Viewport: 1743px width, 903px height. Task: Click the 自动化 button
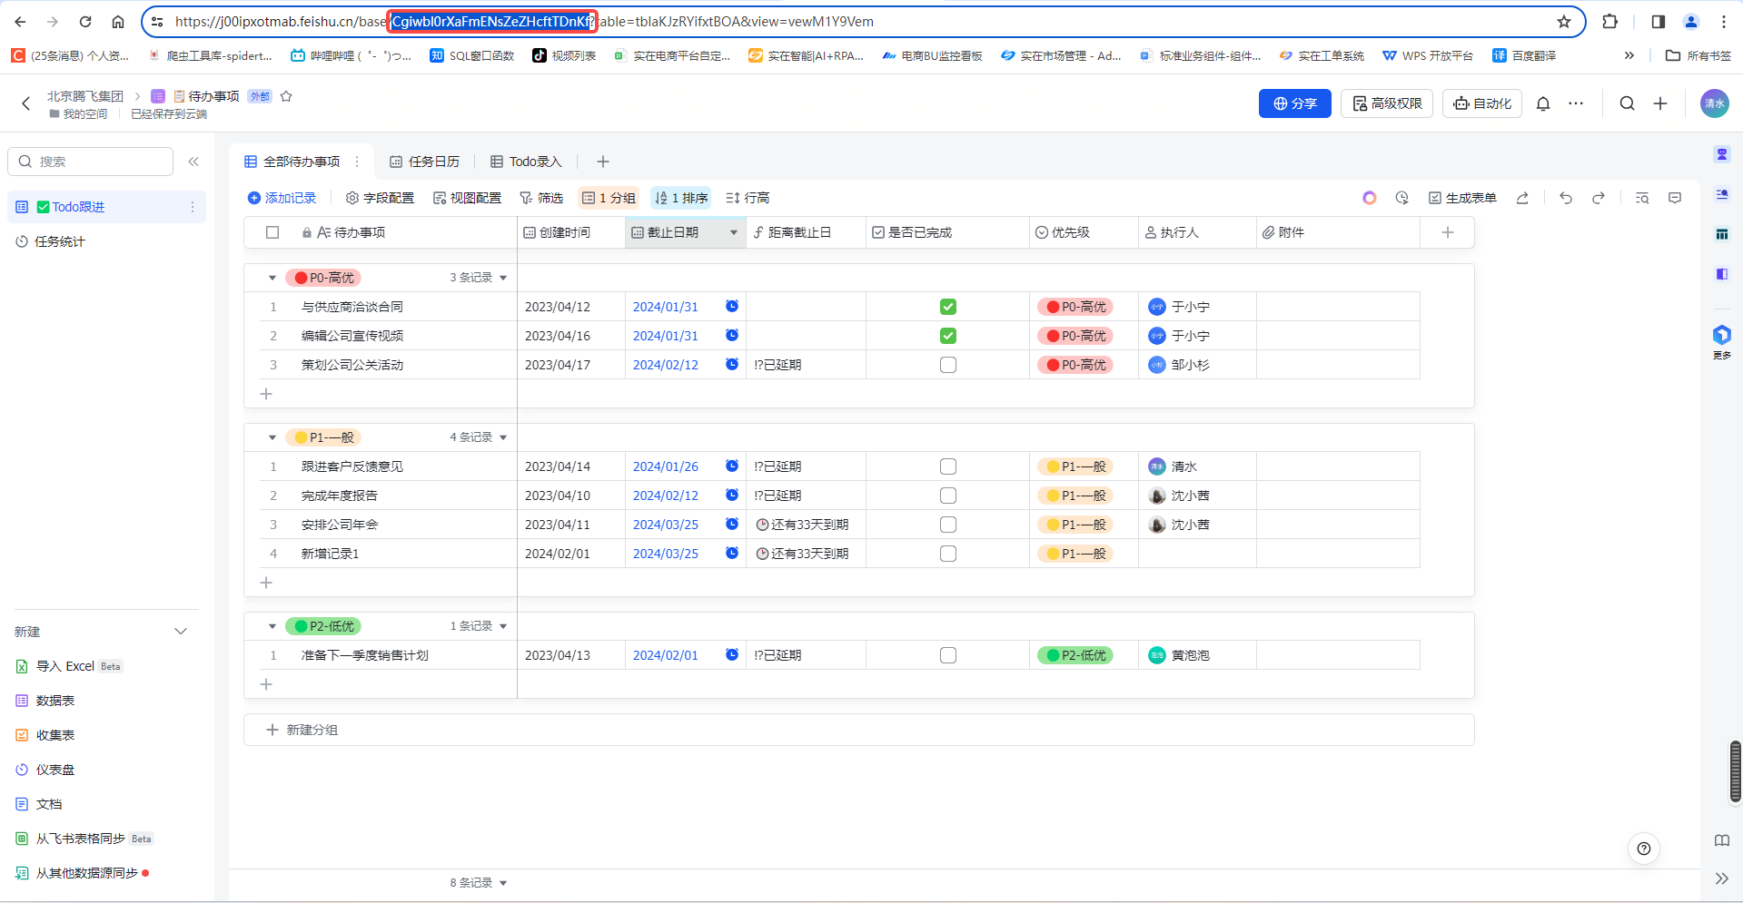pyautogui.click(x=1482, y=103)
